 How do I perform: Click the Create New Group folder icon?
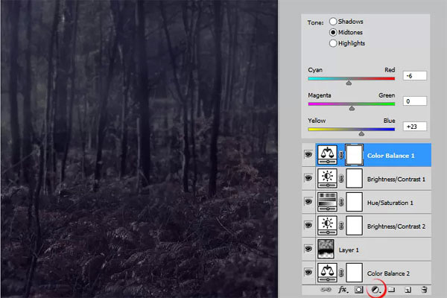pos(392,290)
